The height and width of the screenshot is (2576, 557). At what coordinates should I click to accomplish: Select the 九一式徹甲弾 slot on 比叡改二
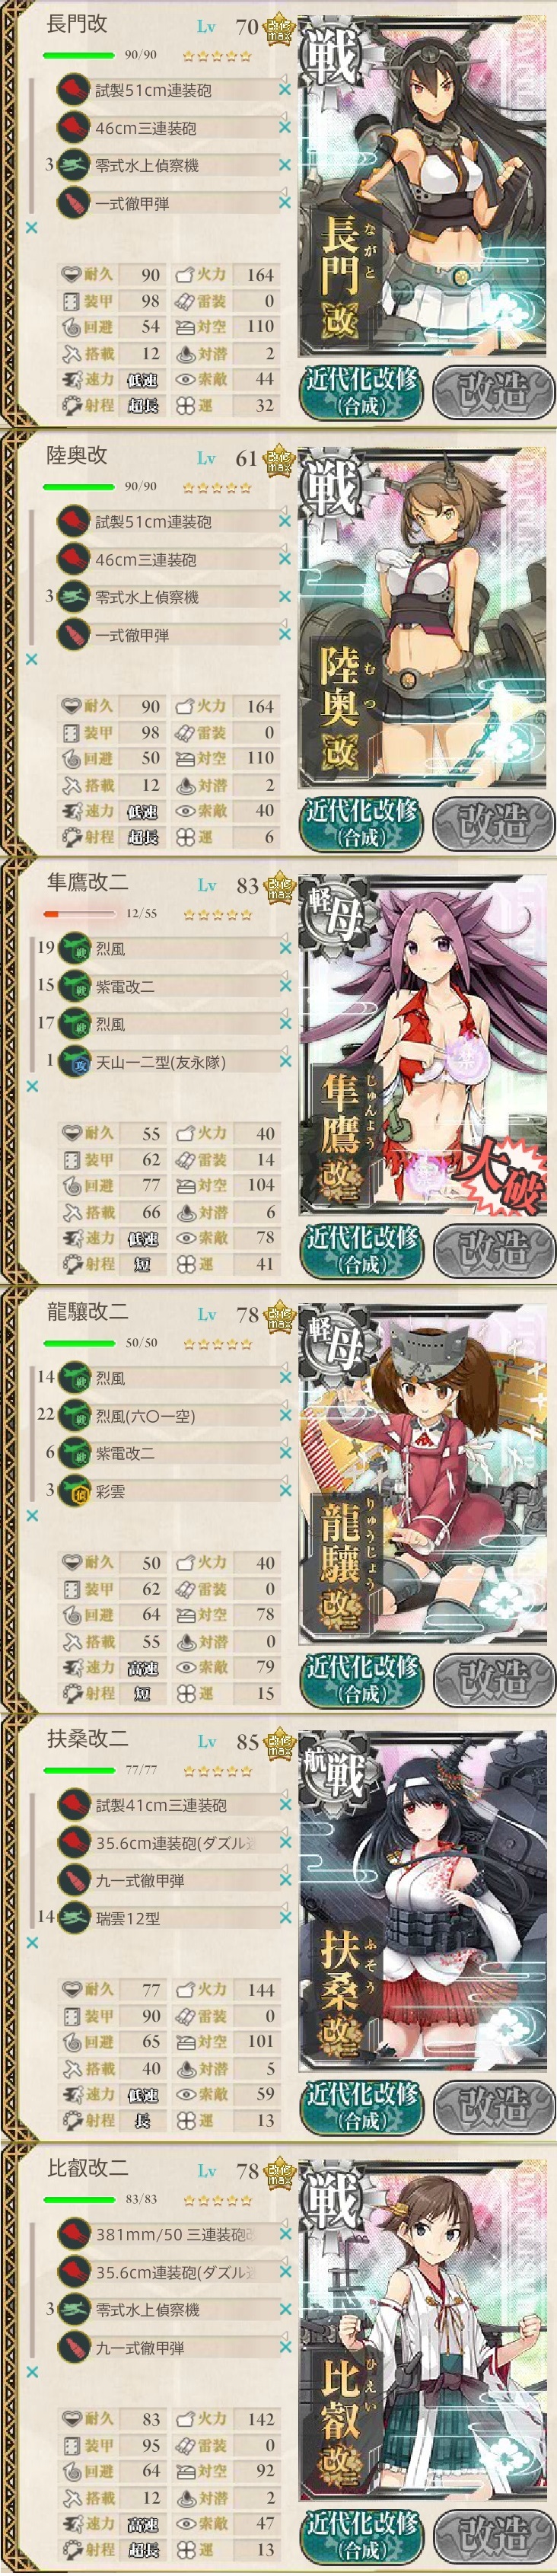click(x=170, y=2347)
